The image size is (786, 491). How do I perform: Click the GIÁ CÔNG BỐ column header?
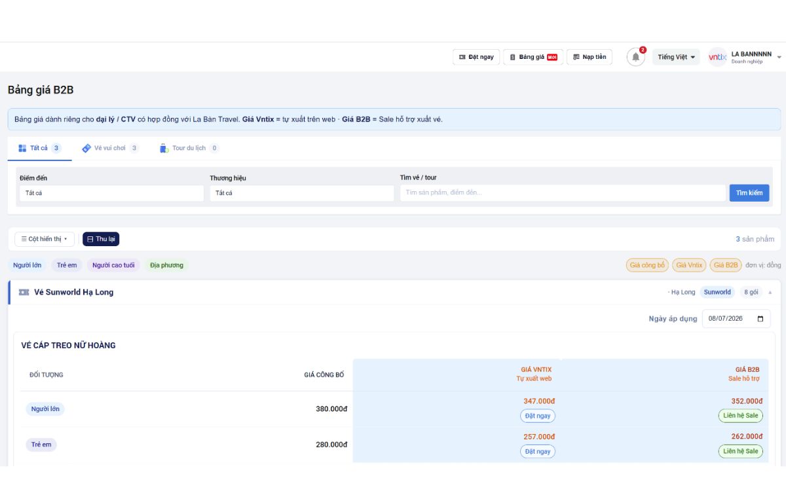[x=324, y=375]
